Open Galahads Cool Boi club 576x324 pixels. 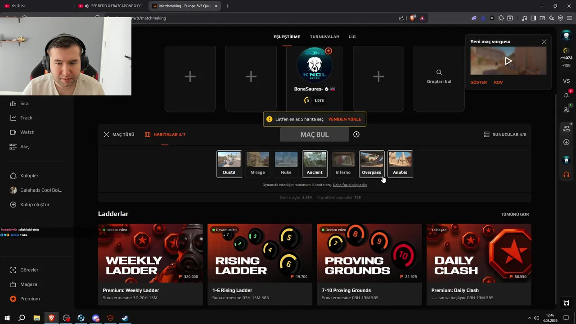coord(36,190)
